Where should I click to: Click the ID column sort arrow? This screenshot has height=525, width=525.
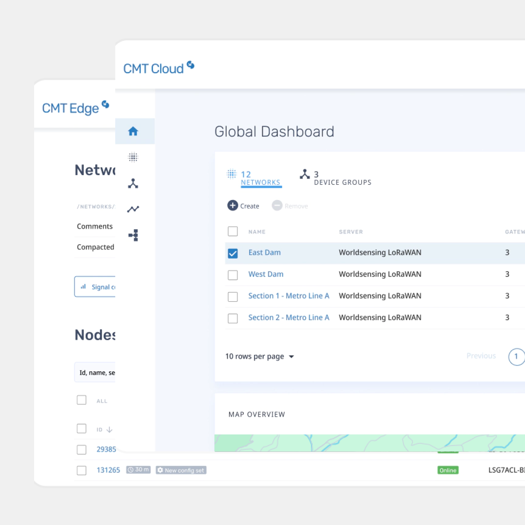click(x=109, y=430)
